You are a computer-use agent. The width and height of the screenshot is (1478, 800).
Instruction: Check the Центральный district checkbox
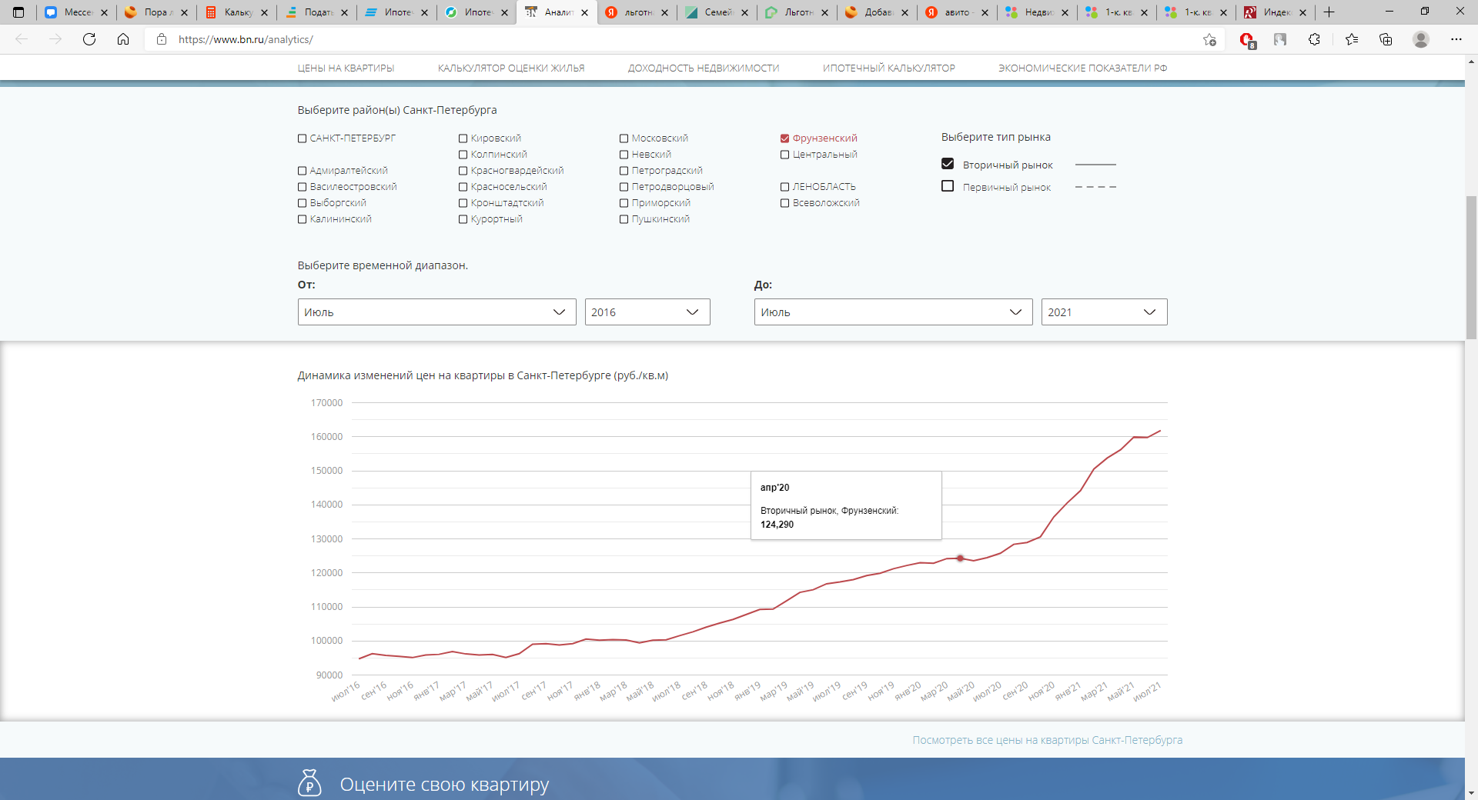click(x=785, y=155)
